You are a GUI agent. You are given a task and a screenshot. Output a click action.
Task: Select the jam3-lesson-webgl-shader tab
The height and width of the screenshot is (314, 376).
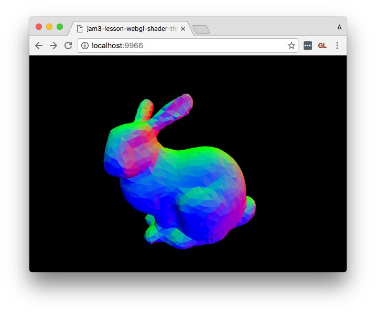(131, 29)
